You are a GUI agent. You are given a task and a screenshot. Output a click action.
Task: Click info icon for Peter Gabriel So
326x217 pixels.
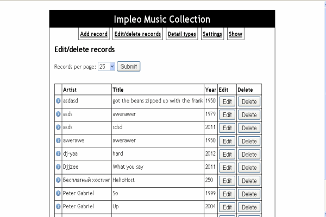click(x=58, y=194)
